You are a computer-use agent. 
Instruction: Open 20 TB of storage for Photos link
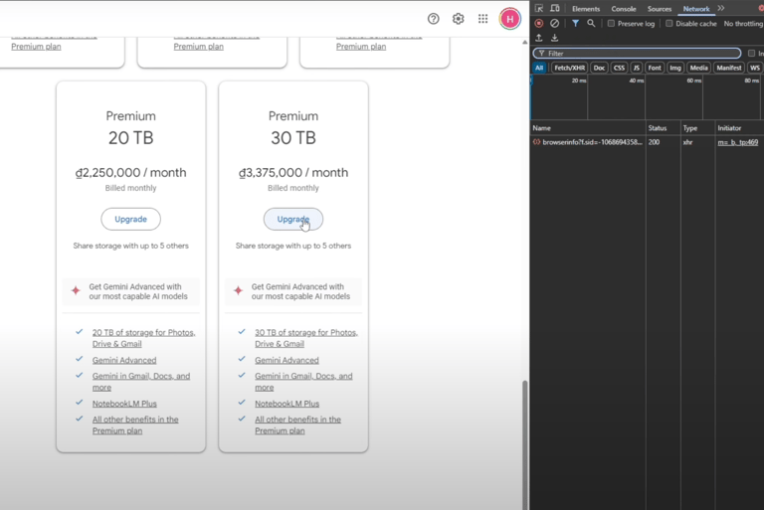[x=143, y=338]
